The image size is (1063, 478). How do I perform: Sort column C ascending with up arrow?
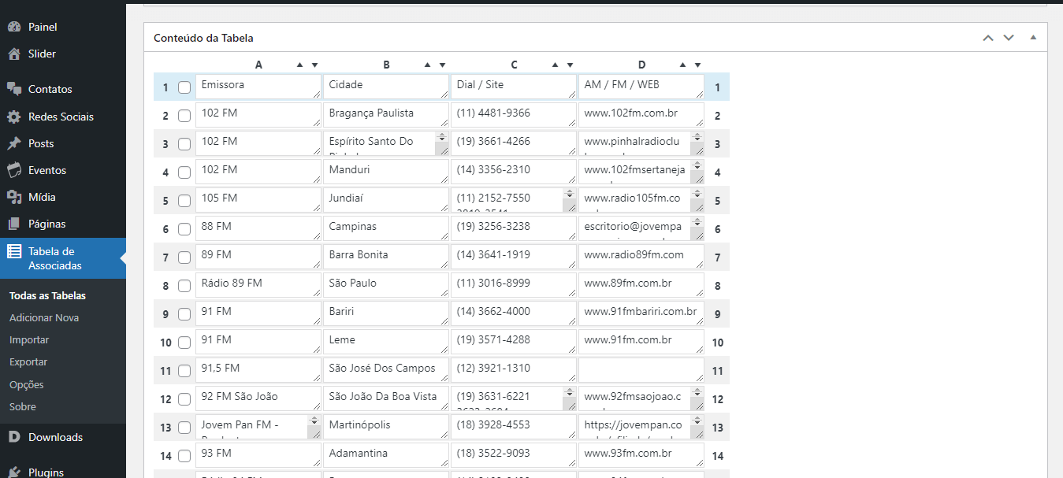click(x=555, y=65)
